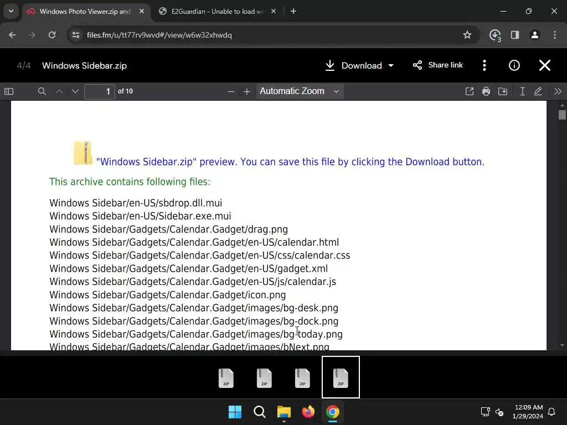Click the "calendar.html" file line
The height and width of the screenshot is (425, 567).
point(194,242)
